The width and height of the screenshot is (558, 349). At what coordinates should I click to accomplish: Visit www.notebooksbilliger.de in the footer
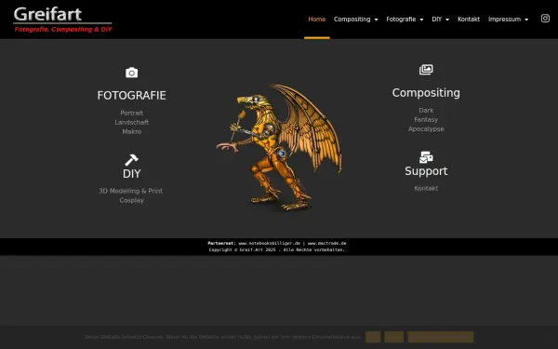(x=270, y=243)
